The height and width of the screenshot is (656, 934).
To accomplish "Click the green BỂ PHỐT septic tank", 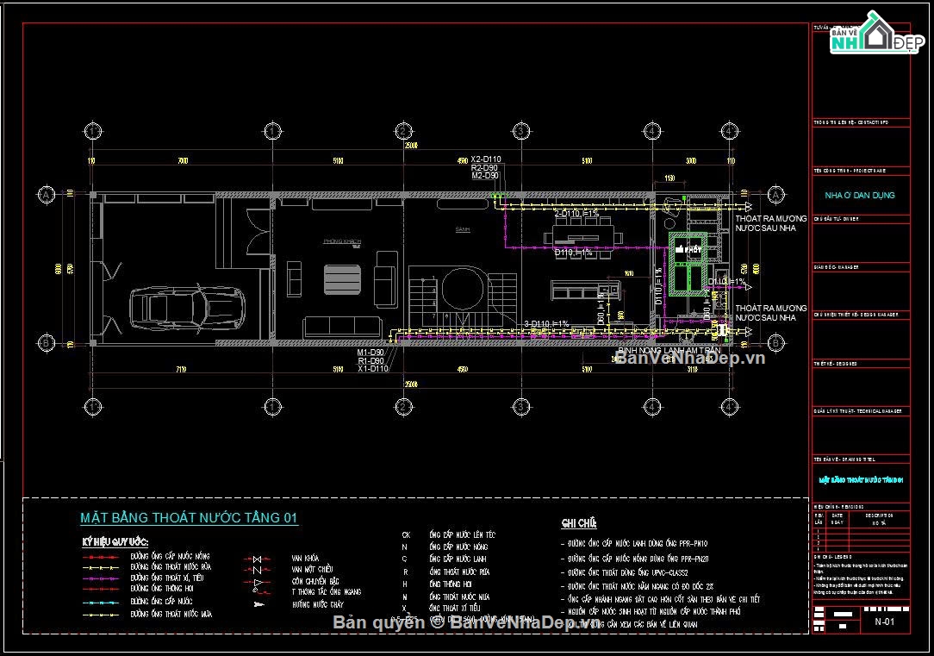I will coord(688,264).
